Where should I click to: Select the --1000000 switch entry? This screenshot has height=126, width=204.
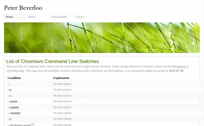[x=14, y=113]
